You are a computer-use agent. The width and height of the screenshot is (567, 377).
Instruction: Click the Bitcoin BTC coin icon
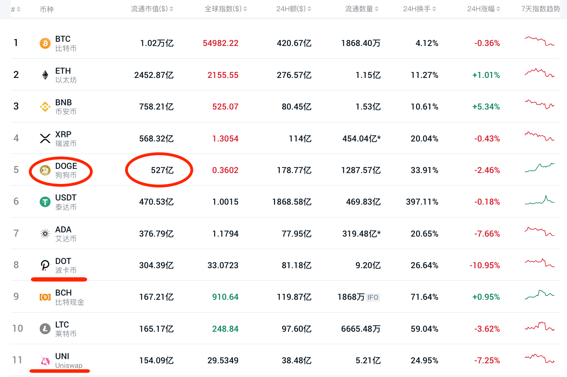coord(45,43)
